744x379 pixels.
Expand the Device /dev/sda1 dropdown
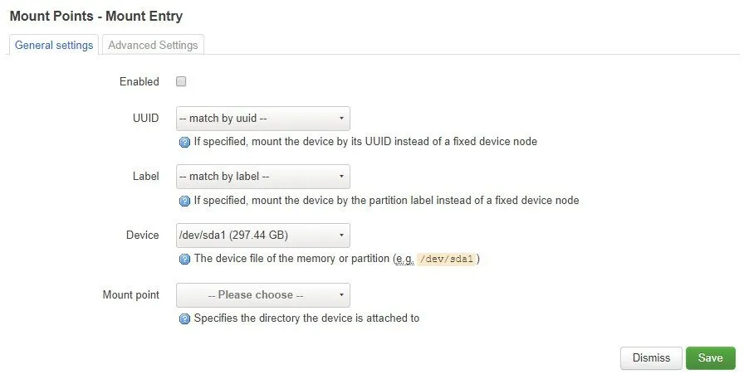coord(262,236)
